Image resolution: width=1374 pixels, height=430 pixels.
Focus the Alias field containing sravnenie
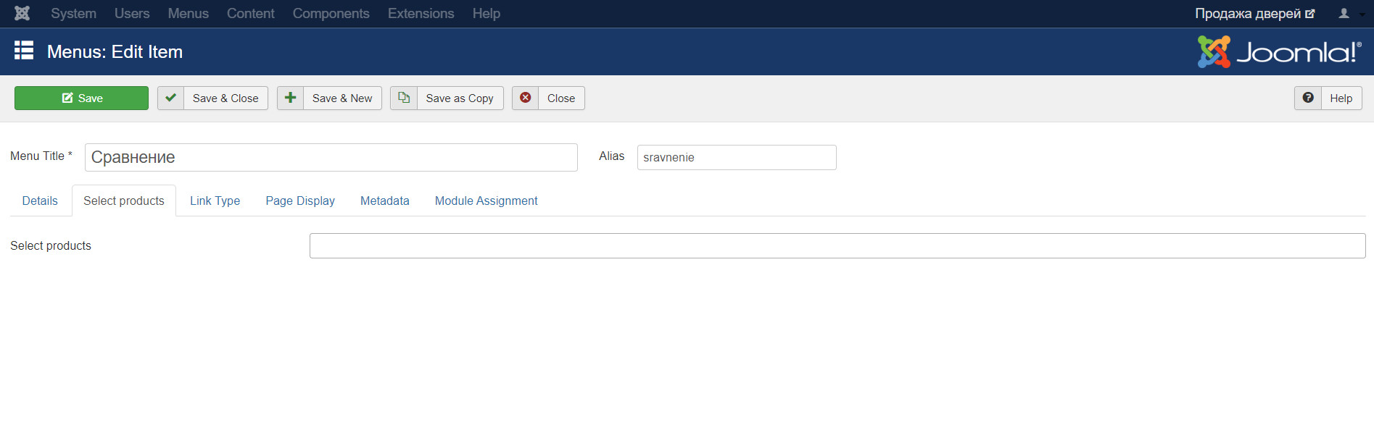click(737, 157)
